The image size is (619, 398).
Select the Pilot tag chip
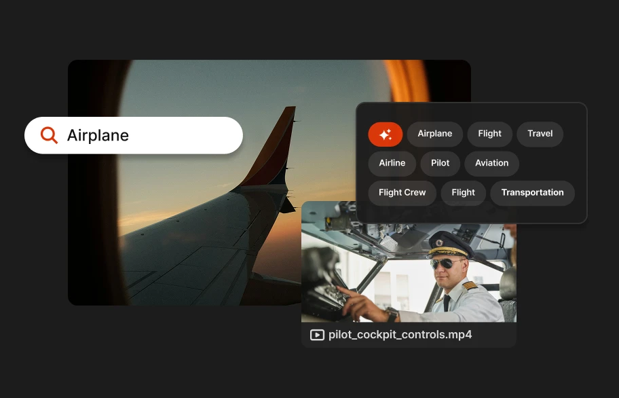[440, 164]
